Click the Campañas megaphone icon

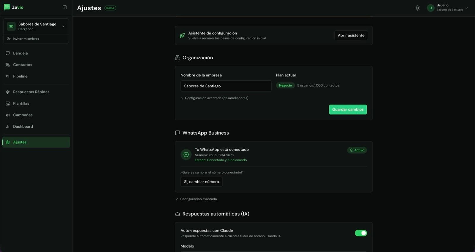[x=8, y=115]
